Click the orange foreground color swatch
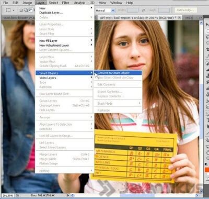209x199 pixels. pos(207,170)
